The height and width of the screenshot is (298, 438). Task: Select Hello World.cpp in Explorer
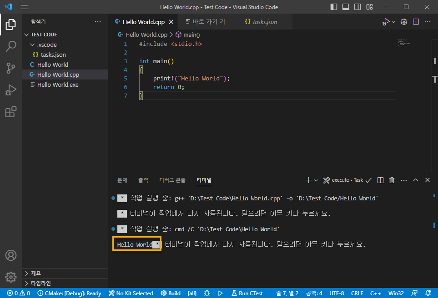[x=65, y=74]
